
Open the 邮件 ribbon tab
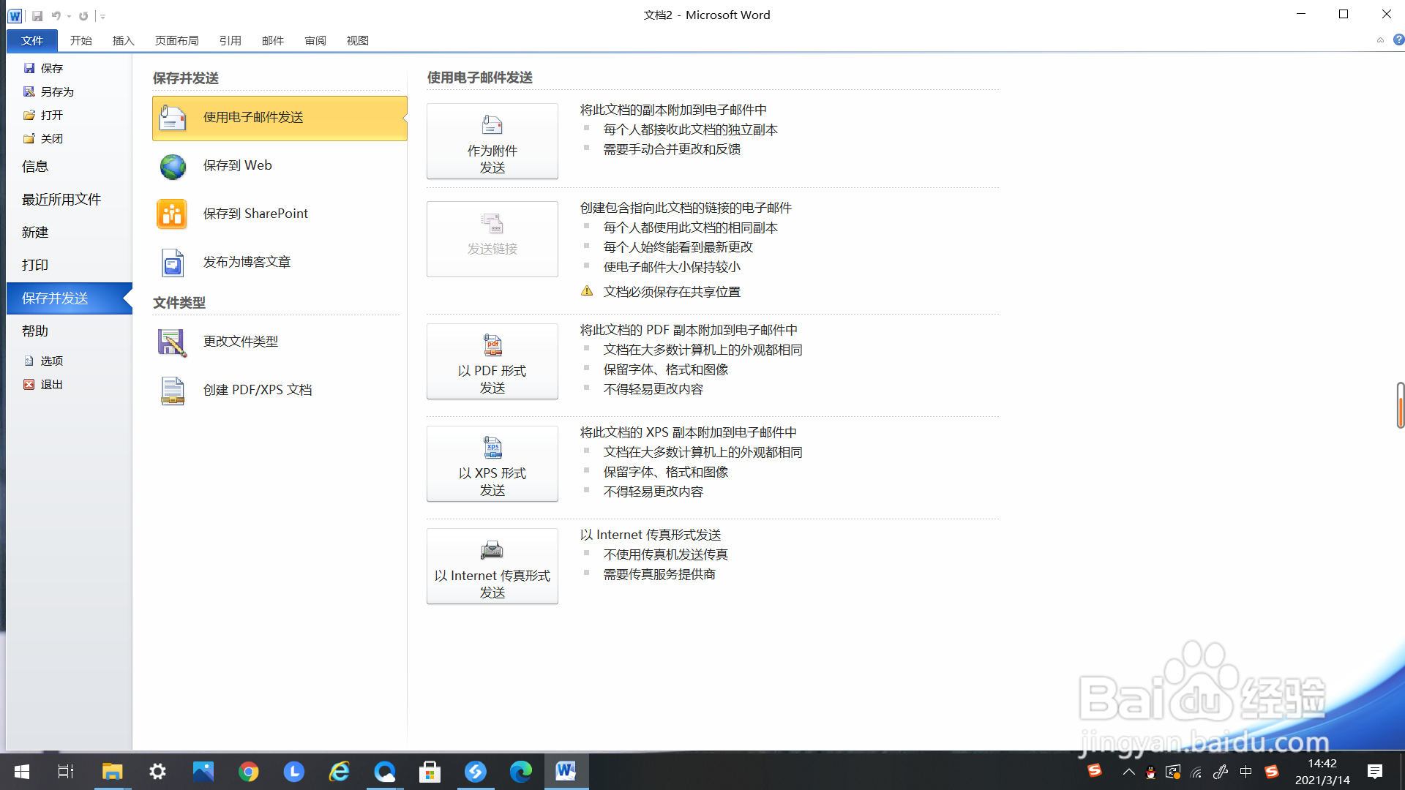pos(271,40)
